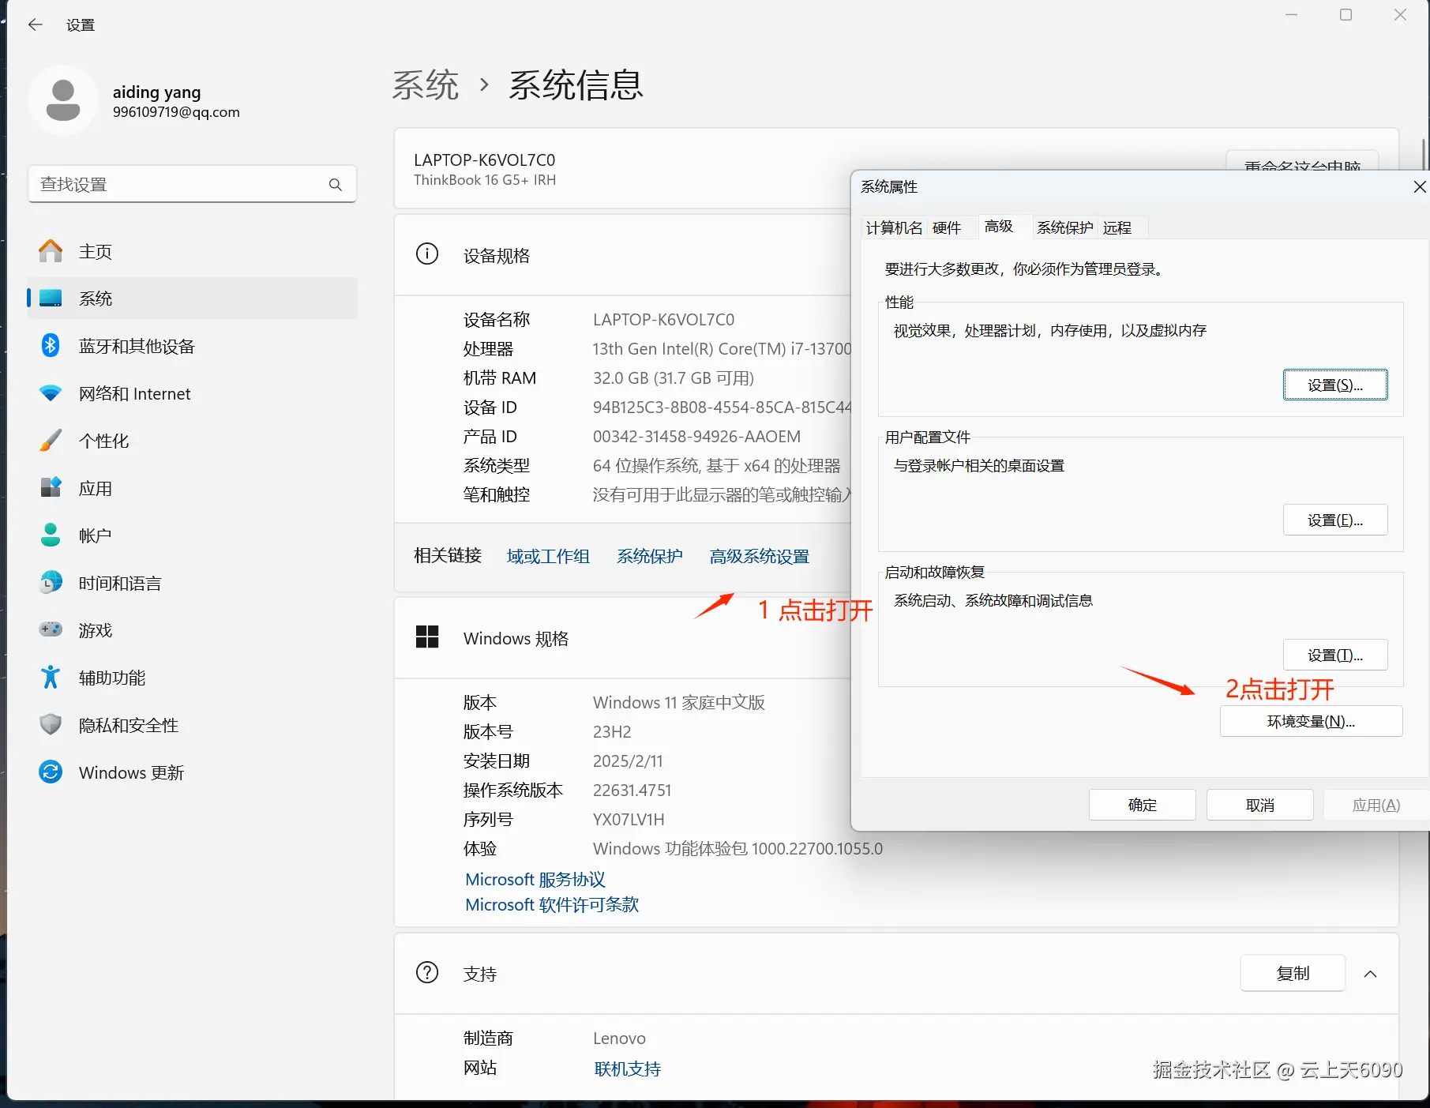Image resolution: width=1430 pixels, height=1108 pixels.
Task: Open the 系统保护 tab
Action: coord(1065,228)
